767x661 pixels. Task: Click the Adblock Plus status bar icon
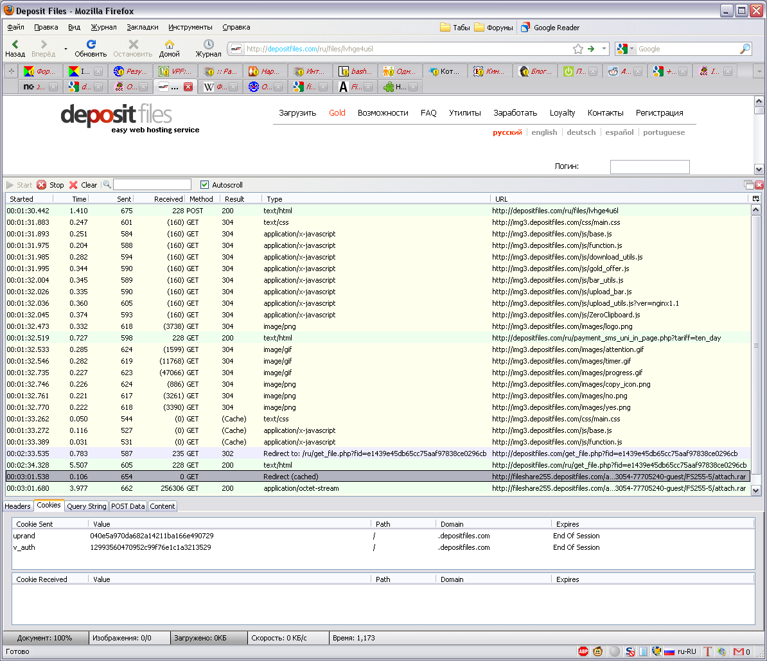point(583,651)
